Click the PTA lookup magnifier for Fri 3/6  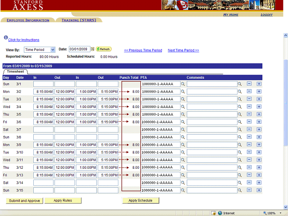(x=183, y=122)
